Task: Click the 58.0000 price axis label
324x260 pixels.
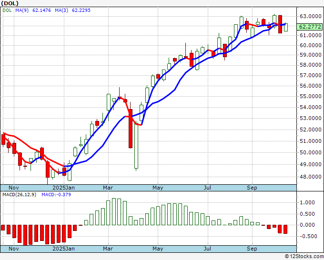Action: pos(310,65)
